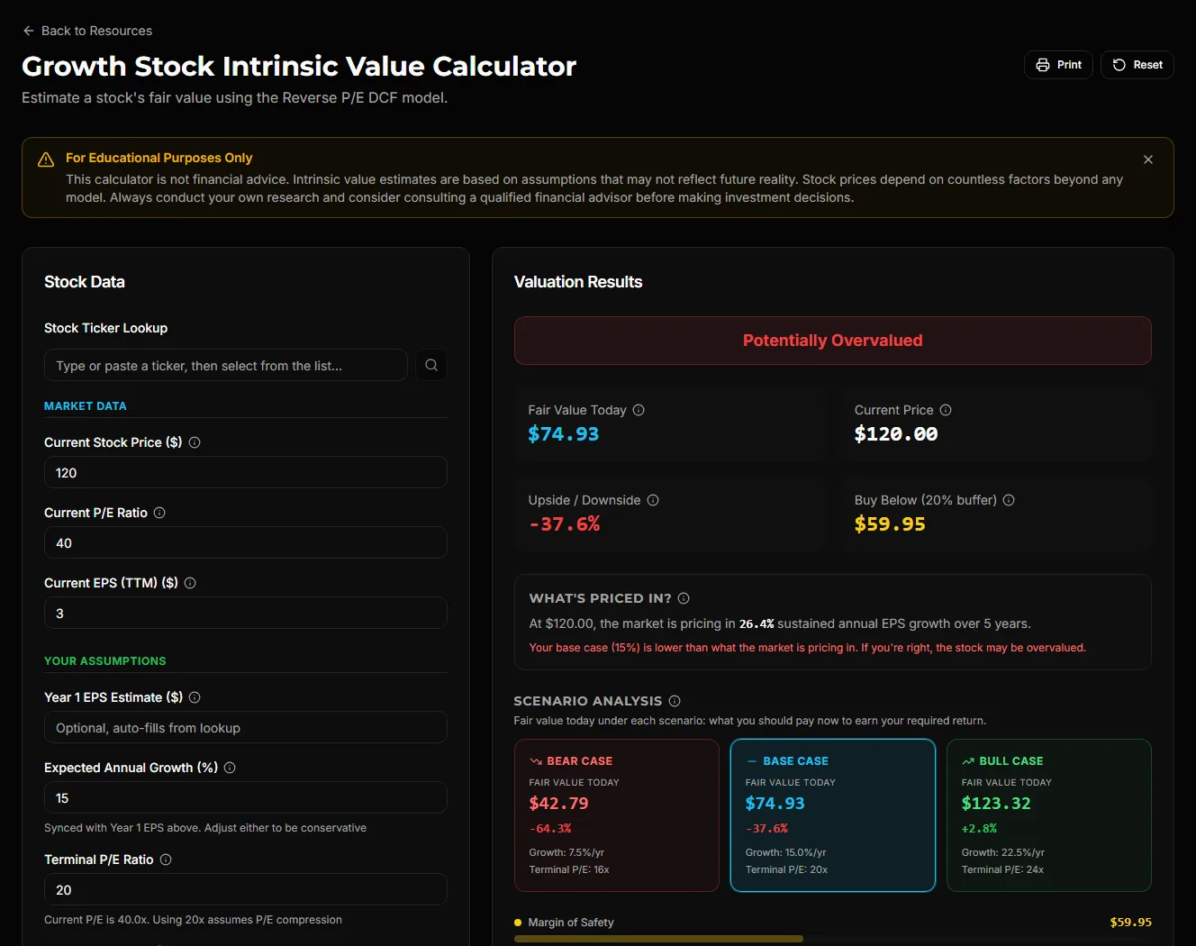The image size is (1196, 946).
Task: Select the Bear Case scenario card
Action: [x=617, y=815]
